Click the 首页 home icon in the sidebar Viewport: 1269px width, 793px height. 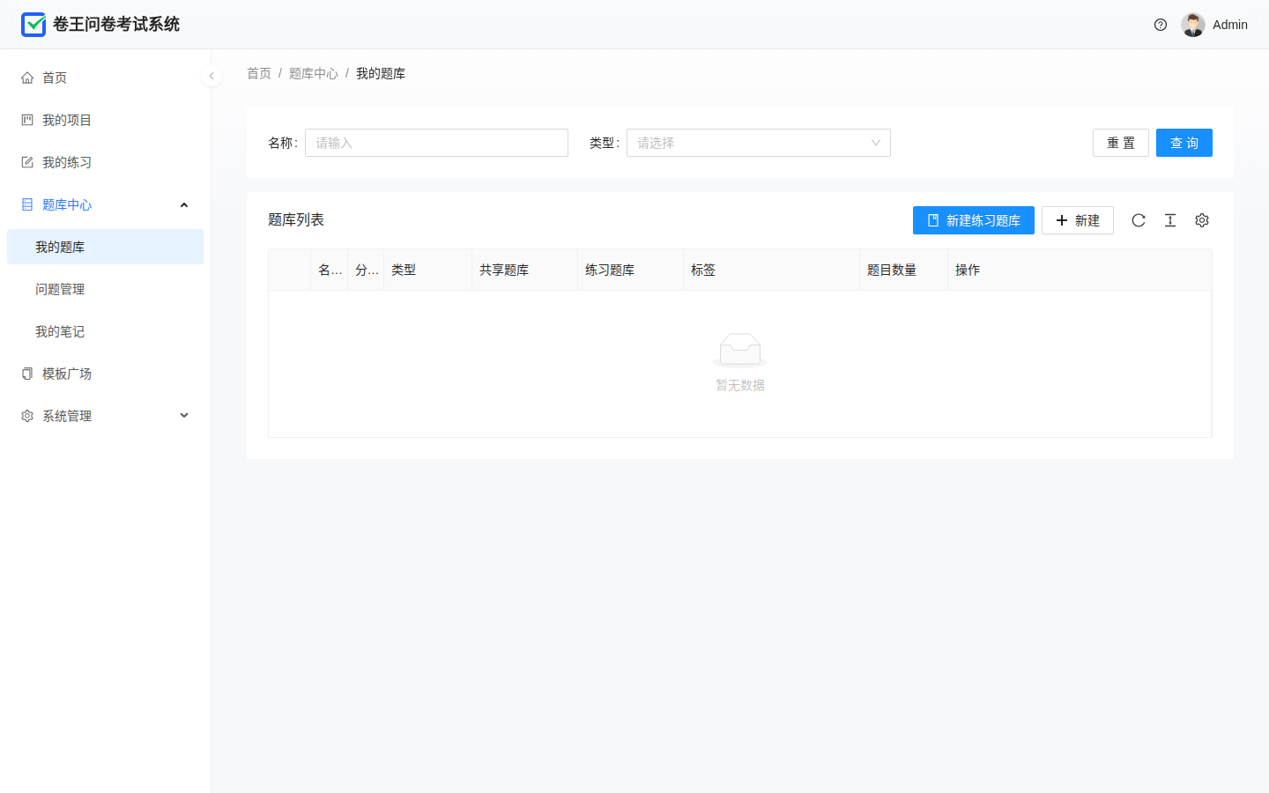27,78
